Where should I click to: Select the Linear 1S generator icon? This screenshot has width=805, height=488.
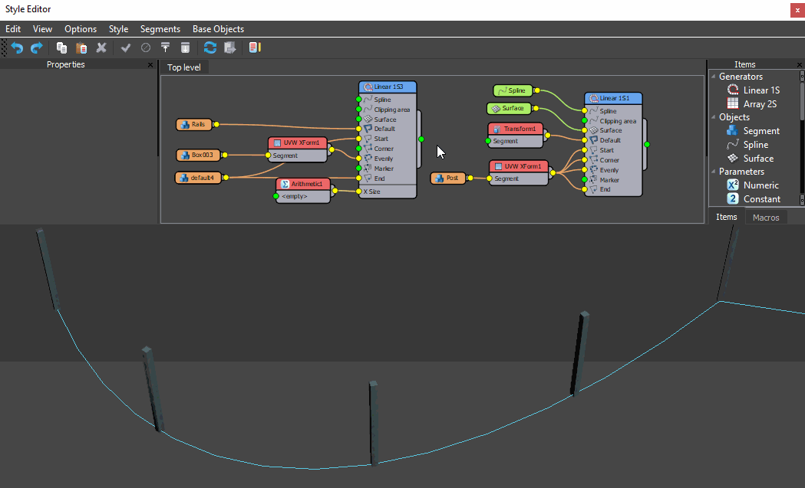click(x=734, y=90)
